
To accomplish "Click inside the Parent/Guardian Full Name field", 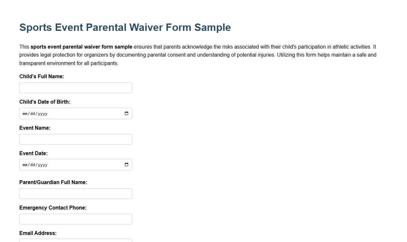I will pos(75,193).
